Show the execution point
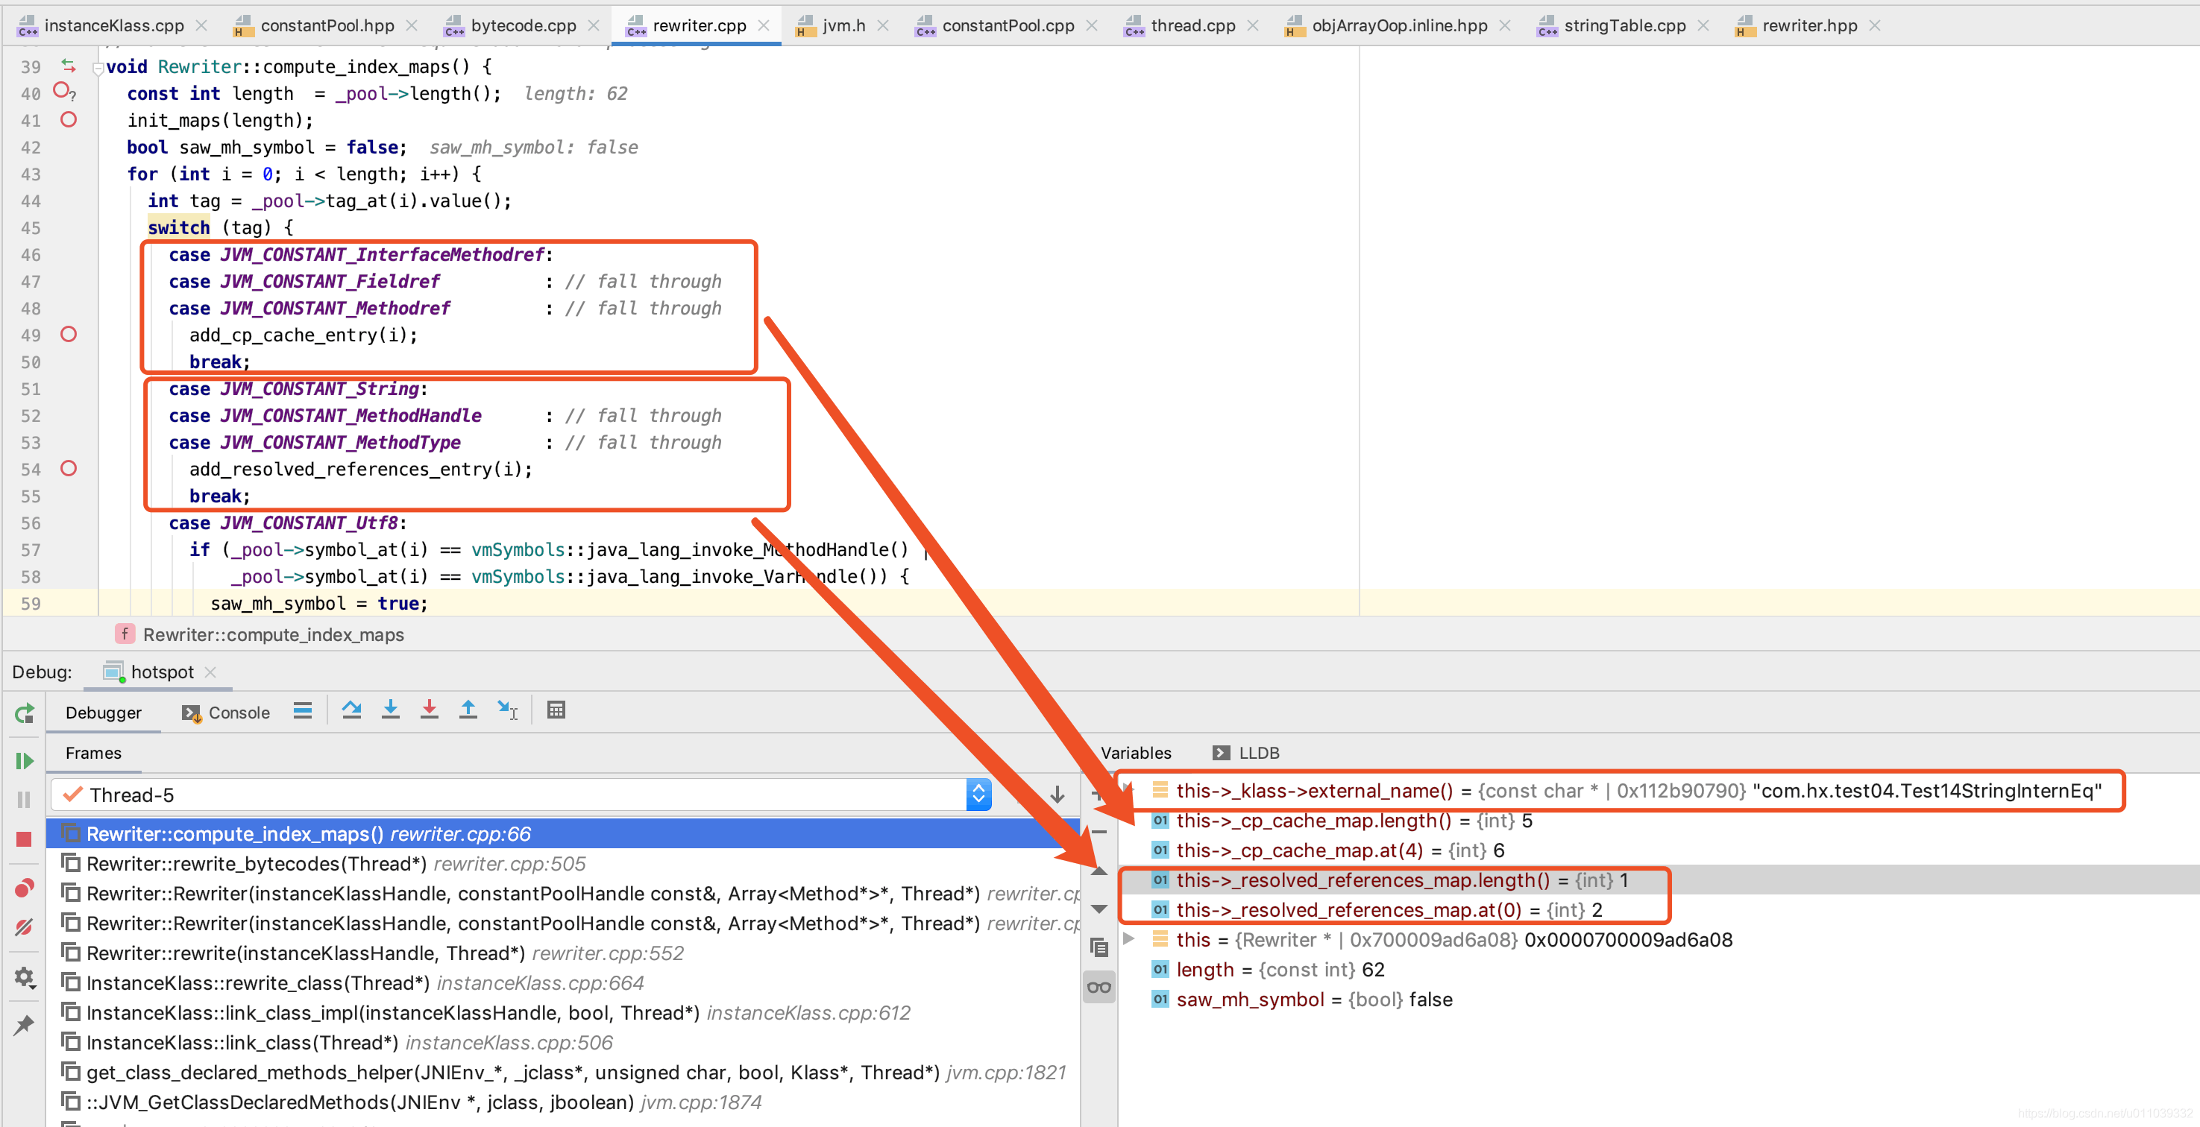Image resolution: width=2200 pixels, height=1127 pixels. click(x=302, y=710)
